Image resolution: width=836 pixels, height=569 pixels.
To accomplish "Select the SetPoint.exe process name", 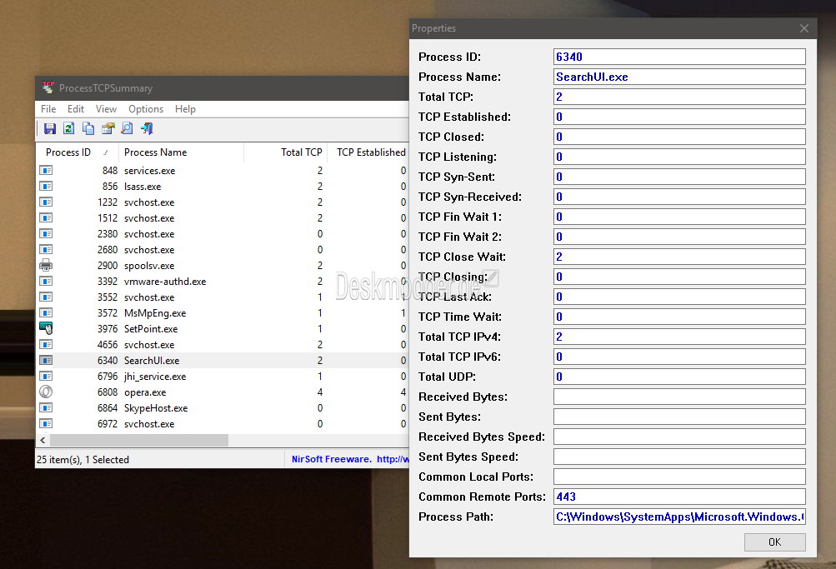I will click(x=151, y=329).
